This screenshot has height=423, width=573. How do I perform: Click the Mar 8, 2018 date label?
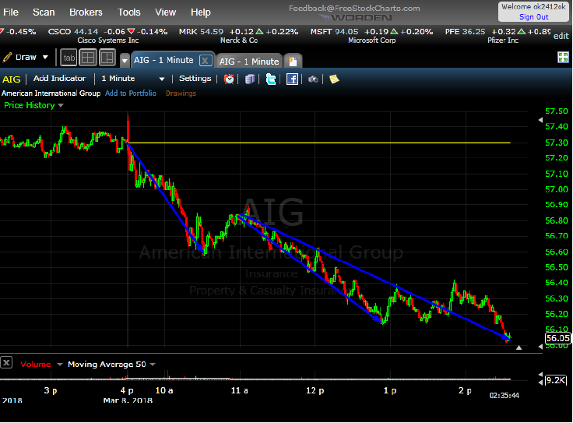(x=128, y=400)
